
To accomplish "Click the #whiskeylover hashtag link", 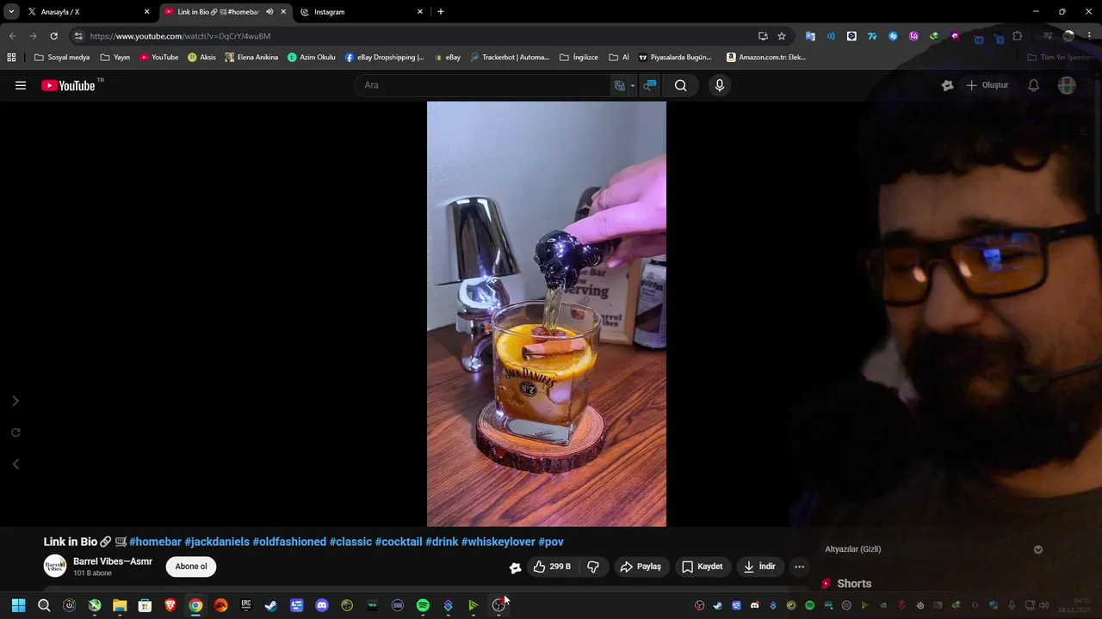I will tap(498, 542).
